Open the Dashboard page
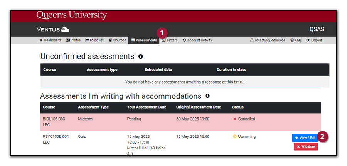347x166 pixels. pos(50,40)
